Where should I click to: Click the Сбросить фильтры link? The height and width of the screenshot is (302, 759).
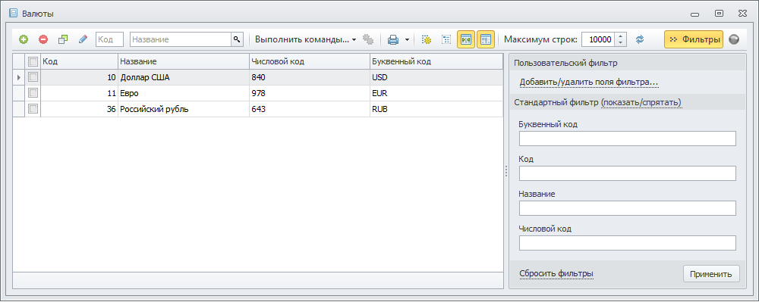(x=556, y=274)
